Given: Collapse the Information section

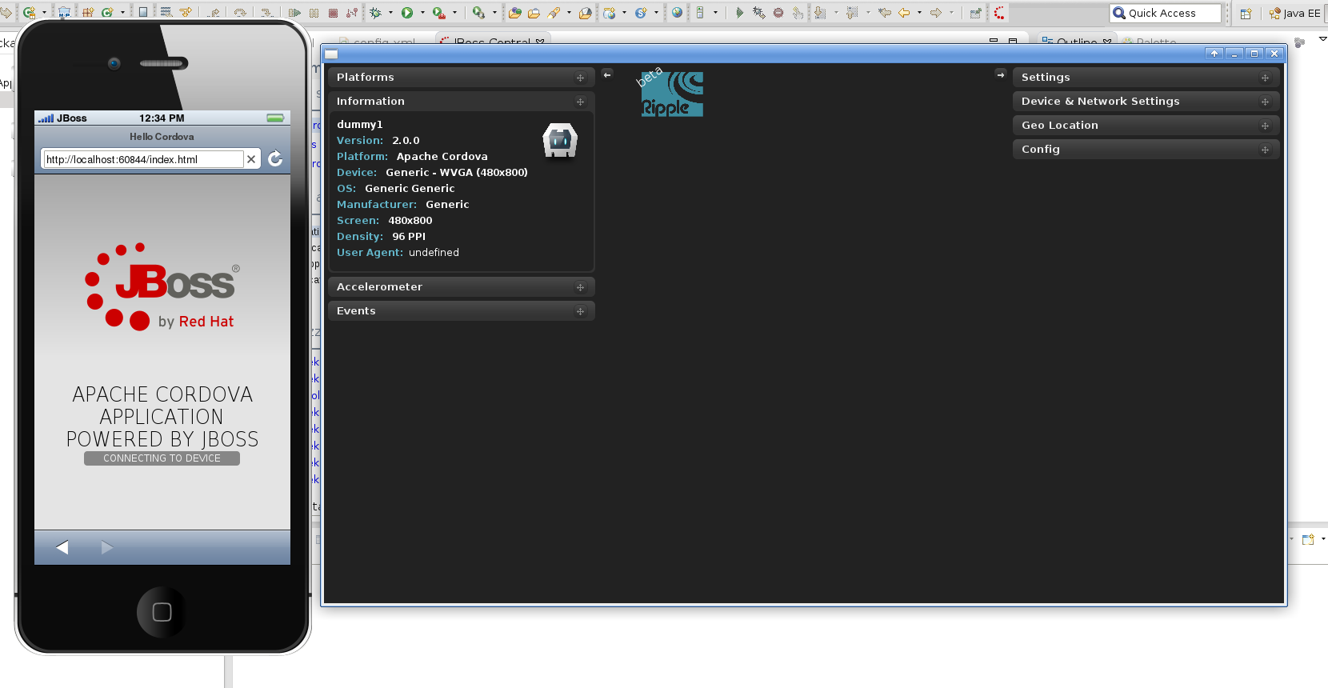Looking at the screenshot, I should tap(461, 102).
